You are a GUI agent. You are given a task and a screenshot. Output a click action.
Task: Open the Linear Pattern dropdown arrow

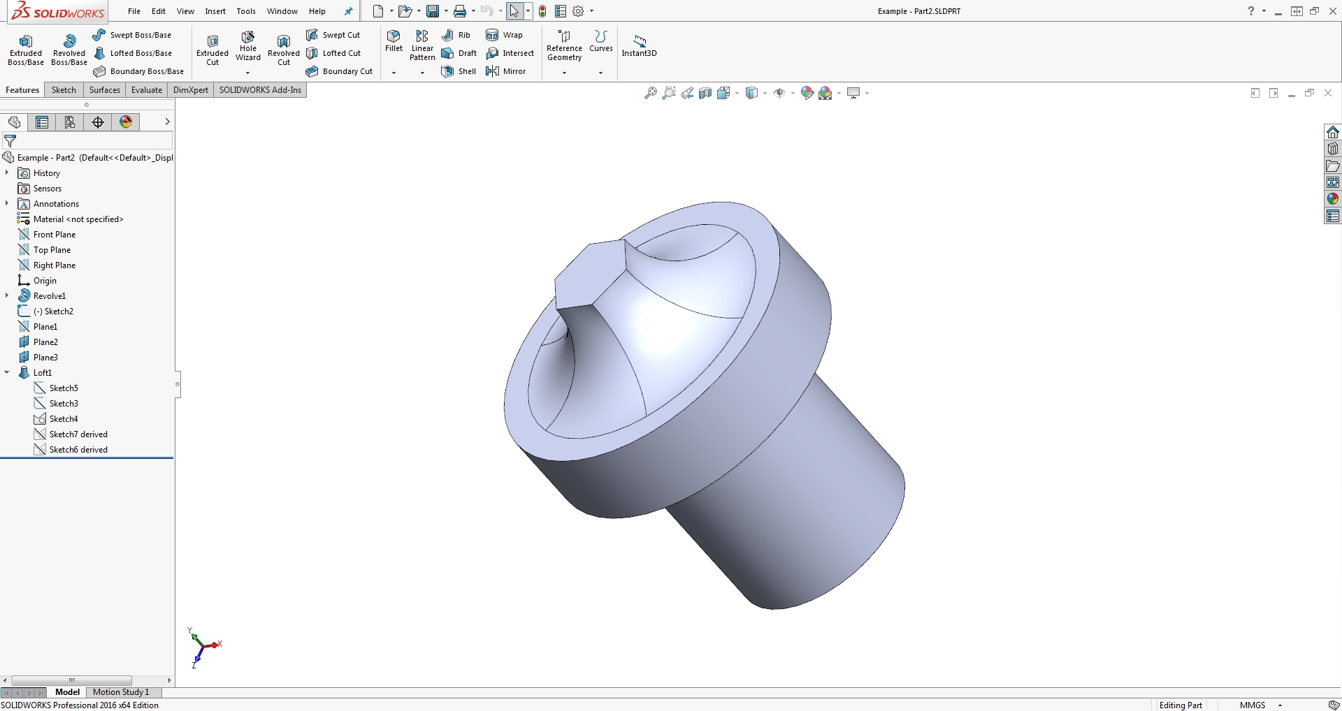point(422,73)
